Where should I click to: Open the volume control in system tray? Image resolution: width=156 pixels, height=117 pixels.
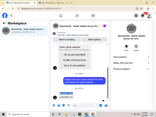click(x=139, y=115)
